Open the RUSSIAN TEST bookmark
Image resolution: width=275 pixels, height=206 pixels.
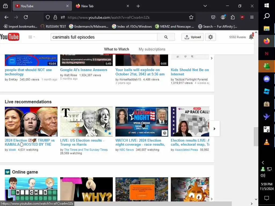pos(53,27)
